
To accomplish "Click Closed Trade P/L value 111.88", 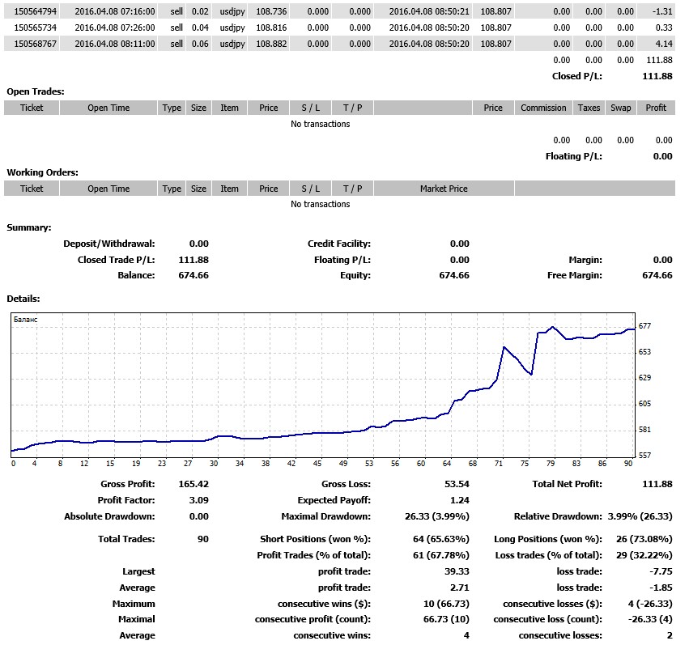I will (x=194, y=260).
